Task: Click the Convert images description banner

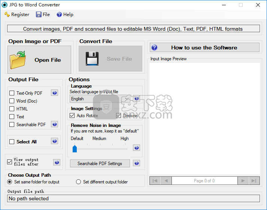Action: 133,28
